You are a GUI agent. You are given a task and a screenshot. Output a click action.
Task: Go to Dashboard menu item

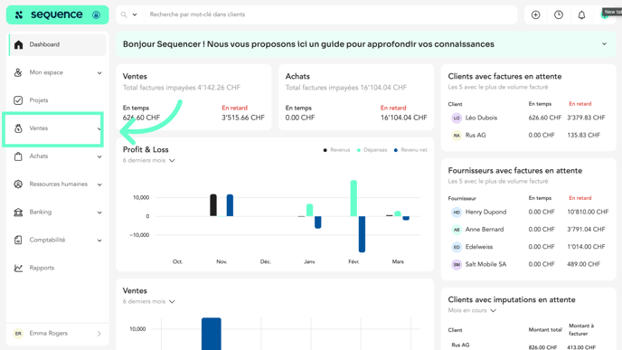[x=58, y=44]
